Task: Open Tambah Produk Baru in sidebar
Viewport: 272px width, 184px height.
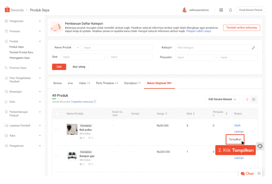Action: 21,52
